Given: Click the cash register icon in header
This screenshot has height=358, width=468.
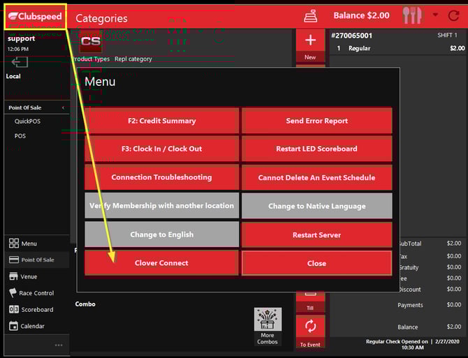Looking at the screenshot, I should click(311, 15).
